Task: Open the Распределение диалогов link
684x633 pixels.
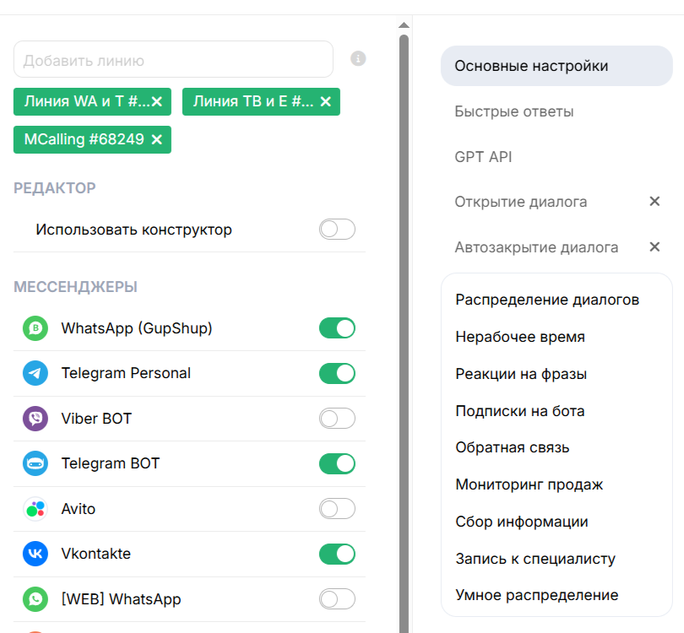Action: (x=546, y=300)
